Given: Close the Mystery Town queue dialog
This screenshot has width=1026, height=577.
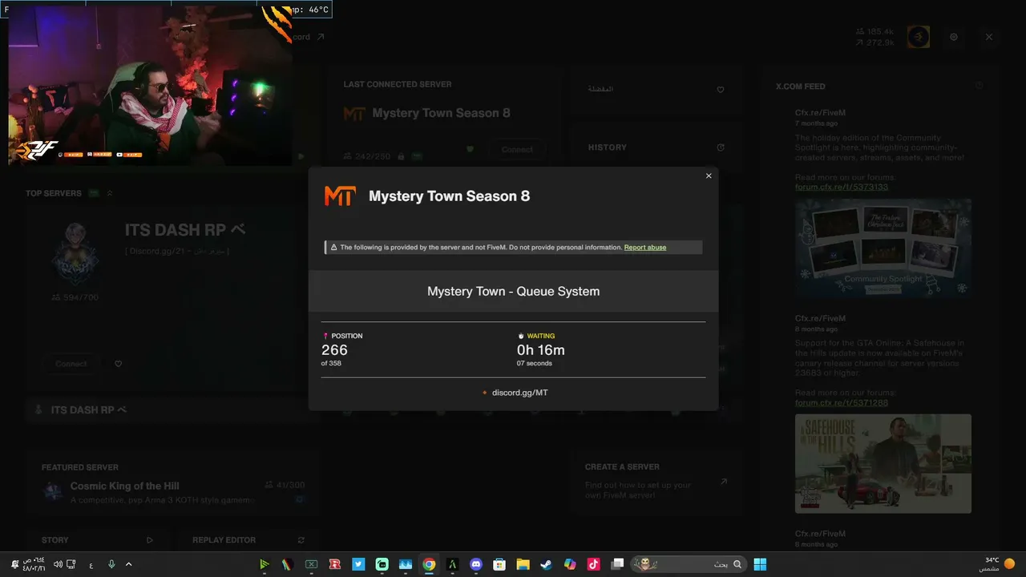Looking at the screenshot, I should [709, 176].
